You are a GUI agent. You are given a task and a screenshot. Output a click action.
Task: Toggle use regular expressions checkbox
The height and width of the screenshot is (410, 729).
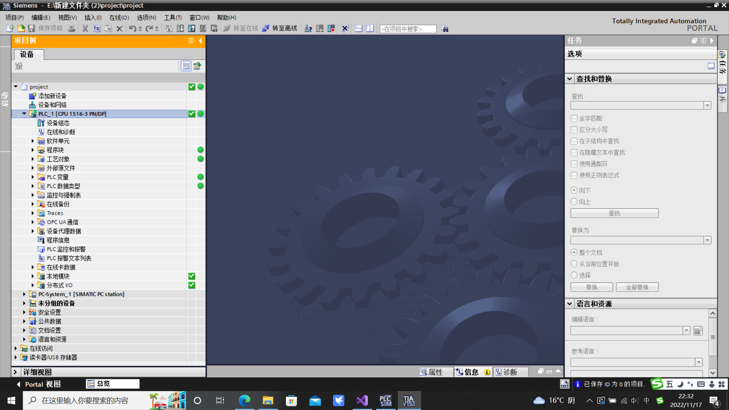(574, 175)
